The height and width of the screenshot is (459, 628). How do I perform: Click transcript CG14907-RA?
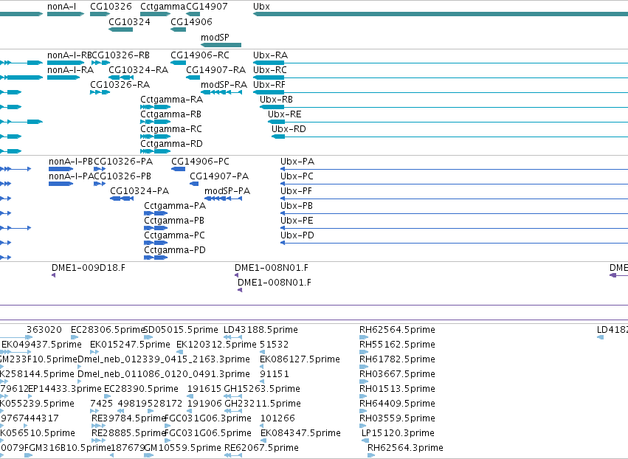coord(216,69)
